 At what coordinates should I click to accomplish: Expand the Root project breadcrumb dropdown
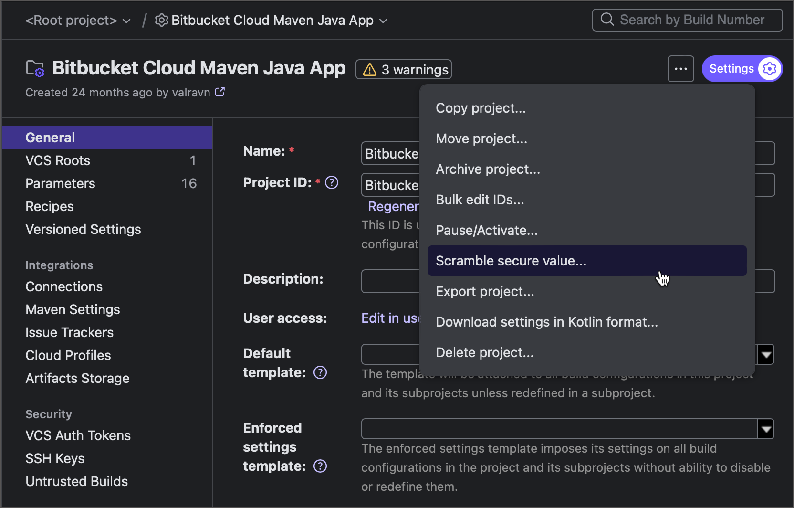click(126, 21)
